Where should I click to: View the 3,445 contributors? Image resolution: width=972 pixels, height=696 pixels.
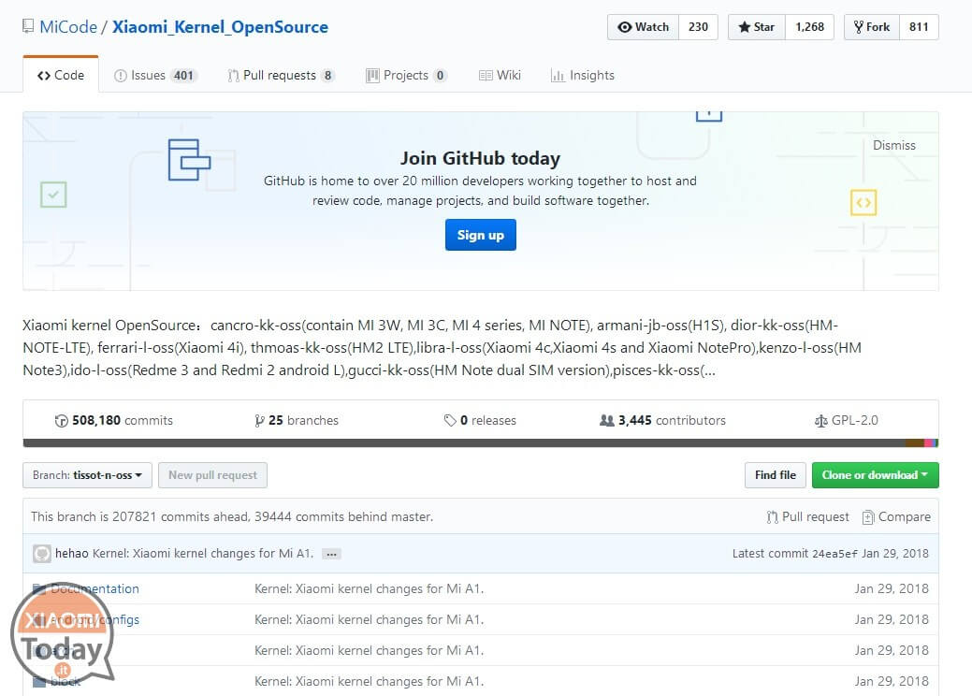point(662,421)
